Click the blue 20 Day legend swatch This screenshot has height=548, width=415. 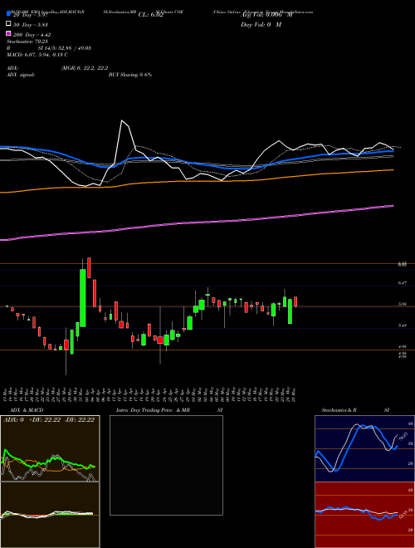9,13
